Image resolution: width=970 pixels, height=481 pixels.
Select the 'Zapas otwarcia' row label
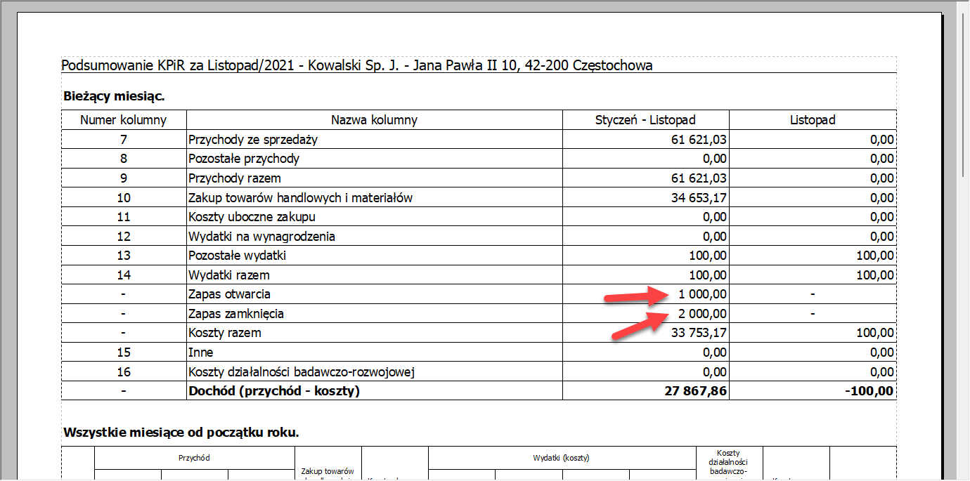point(229,294)
